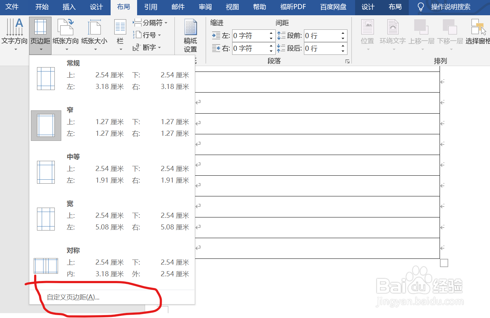Click the right indent icon beside 右
This screenshot has height=318, width=490.
pos(216,48)
